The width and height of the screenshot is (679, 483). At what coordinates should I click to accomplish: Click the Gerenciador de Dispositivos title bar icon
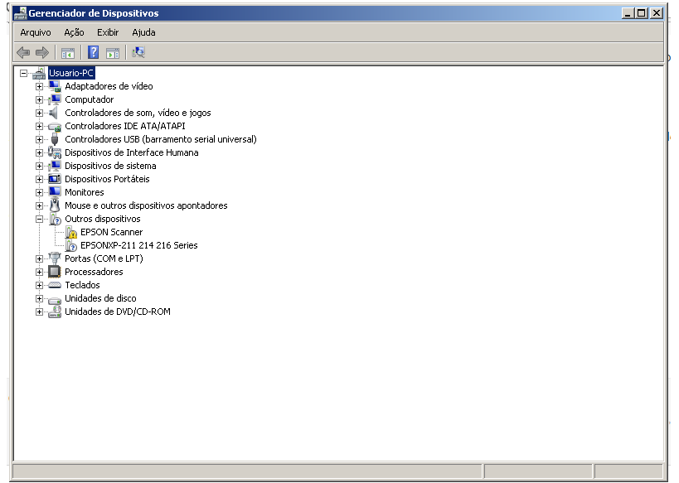[20, 13]
